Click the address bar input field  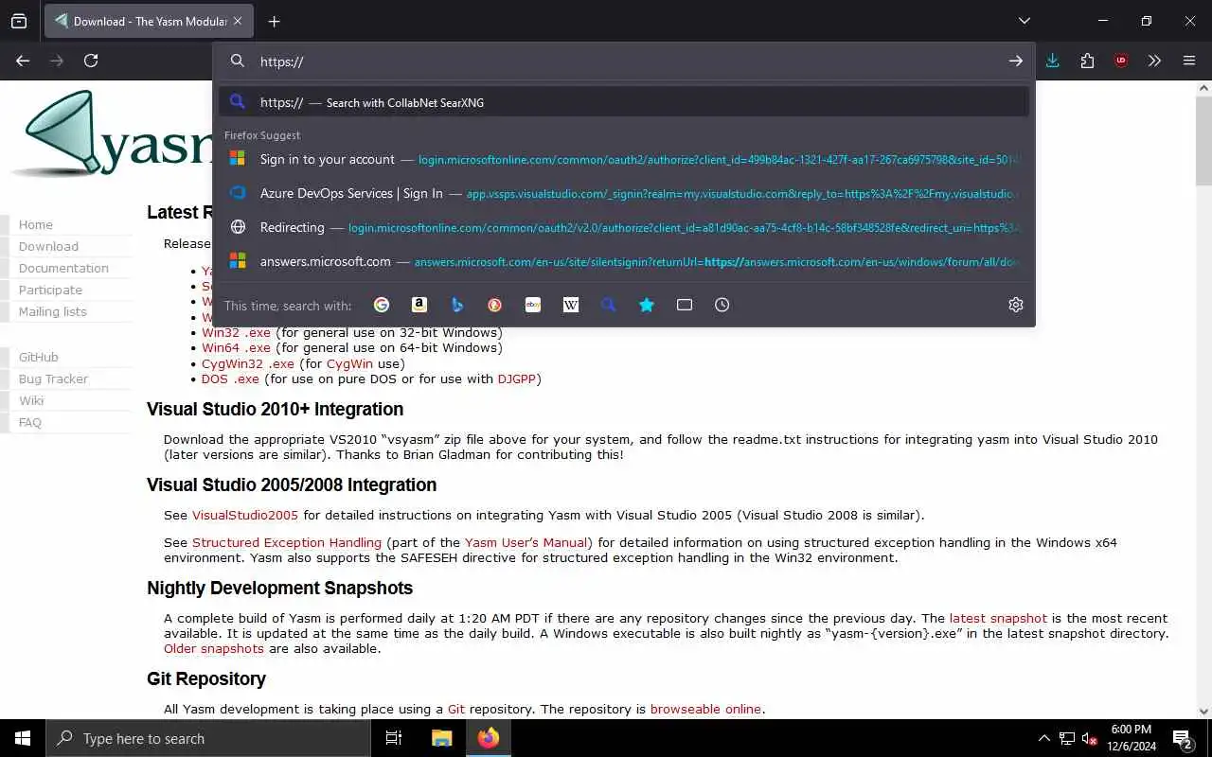(x=625, y=61)
